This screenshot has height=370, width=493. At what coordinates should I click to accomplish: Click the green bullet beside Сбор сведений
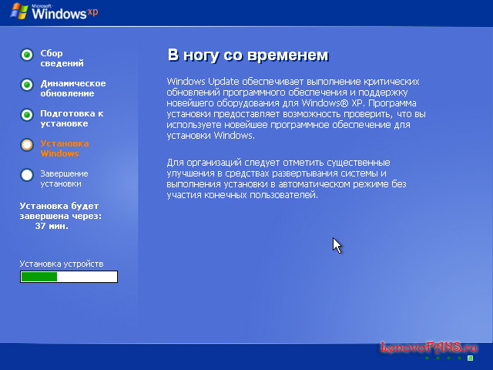(x=27, y=54)
